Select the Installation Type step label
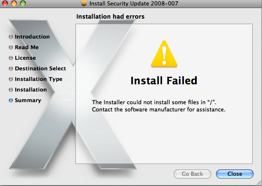Screen dimensions: 262x186 click(x=39, y=79)
